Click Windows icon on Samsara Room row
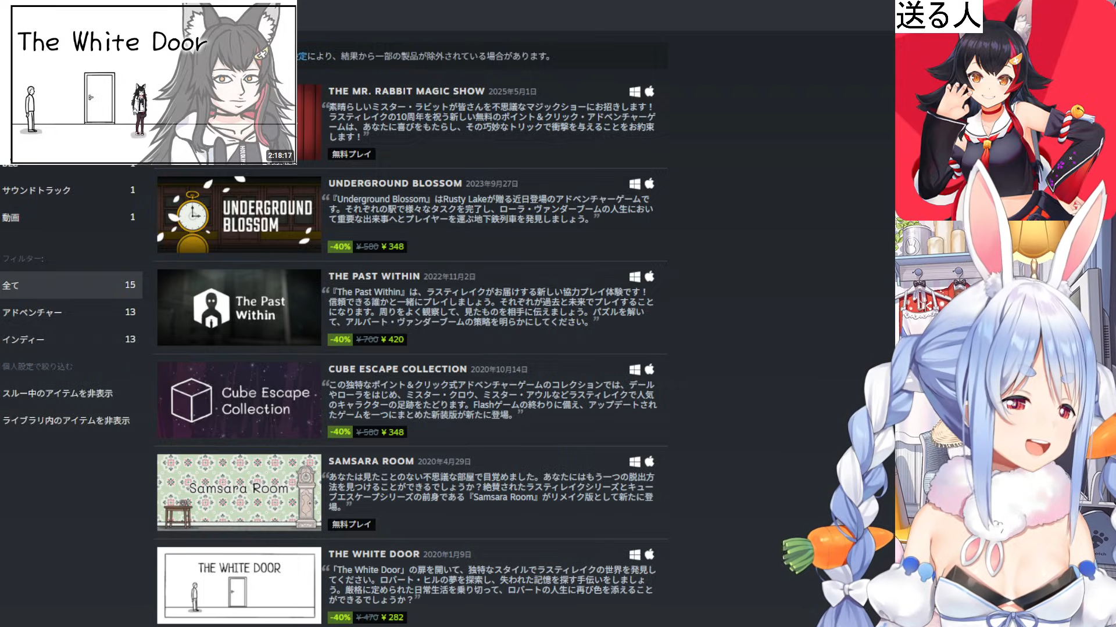The height and width of the screenshot is (627, 1116). point(635,462)
